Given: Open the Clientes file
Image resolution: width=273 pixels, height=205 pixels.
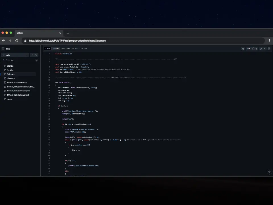Looking at the screenshot, I should [10, 66].
